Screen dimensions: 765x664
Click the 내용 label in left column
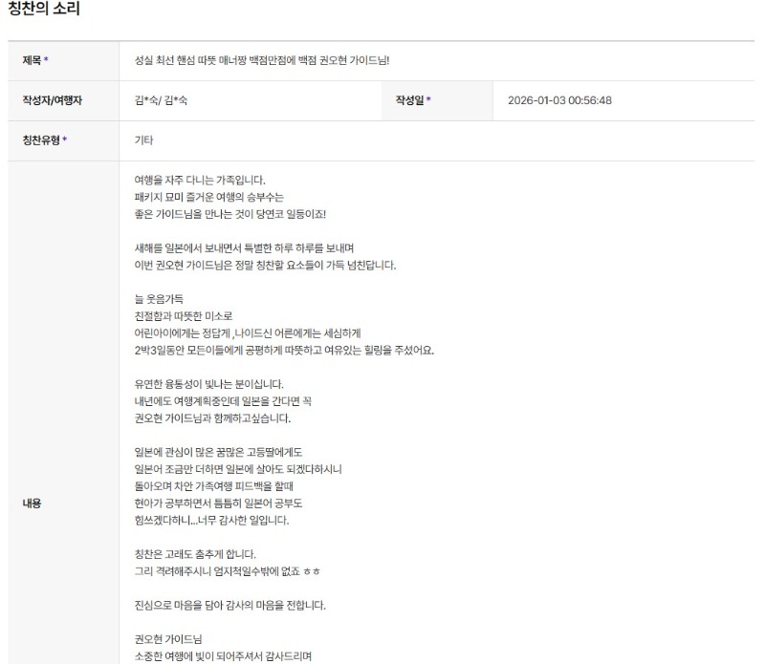tap(32, 503)
